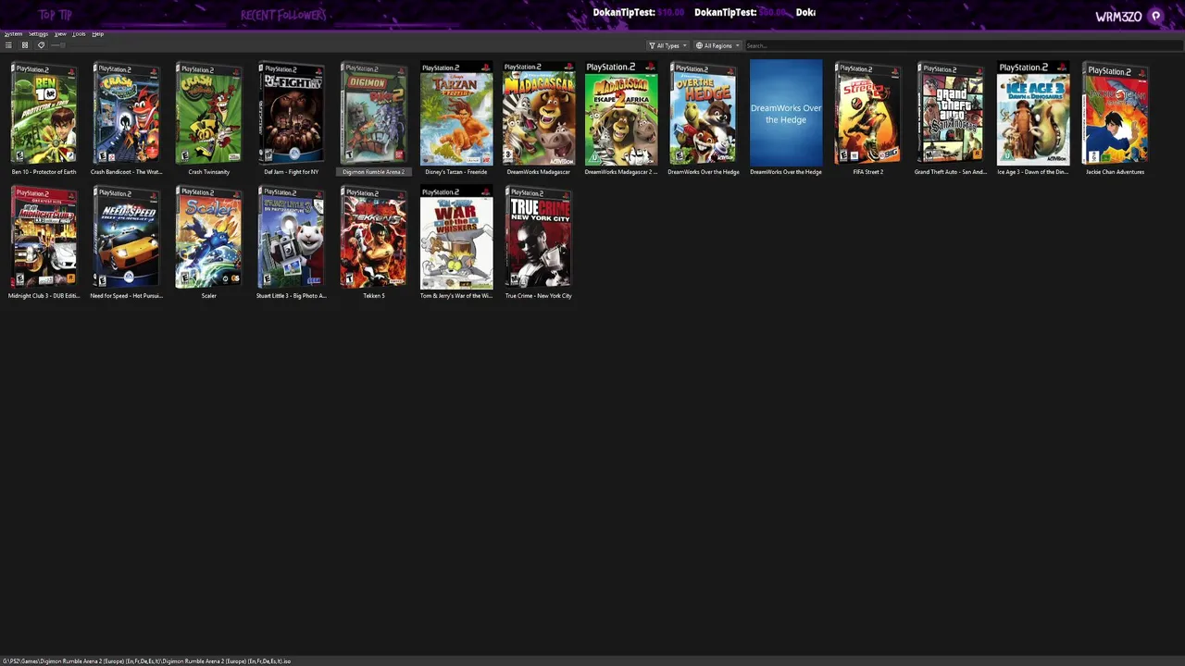Viewport: 1185px width, 666px height.
Task: Open the Tools menu
Action: tap(79, 34)
